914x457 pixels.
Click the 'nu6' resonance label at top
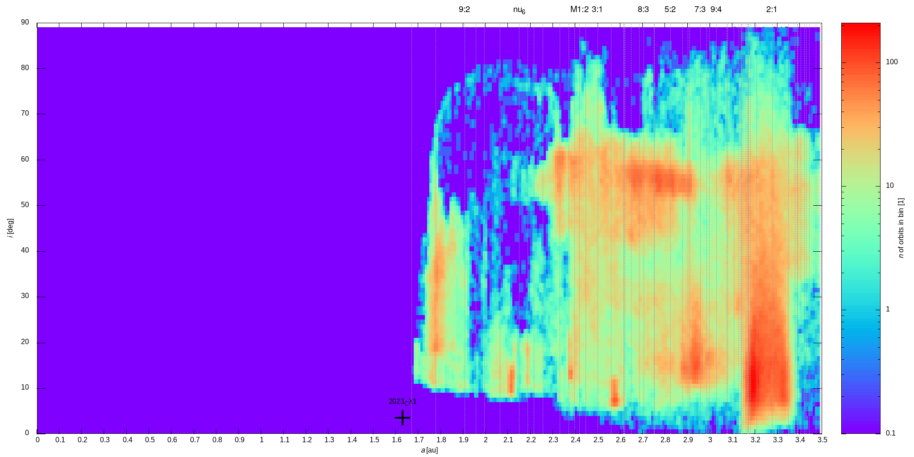point(519,10)
